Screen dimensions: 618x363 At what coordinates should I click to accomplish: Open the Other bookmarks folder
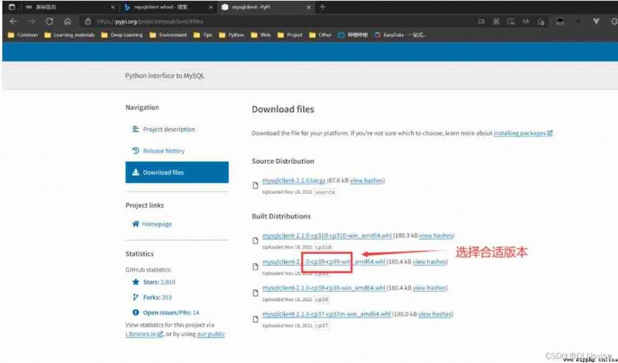pyautogui.click(x=321, y=35)
